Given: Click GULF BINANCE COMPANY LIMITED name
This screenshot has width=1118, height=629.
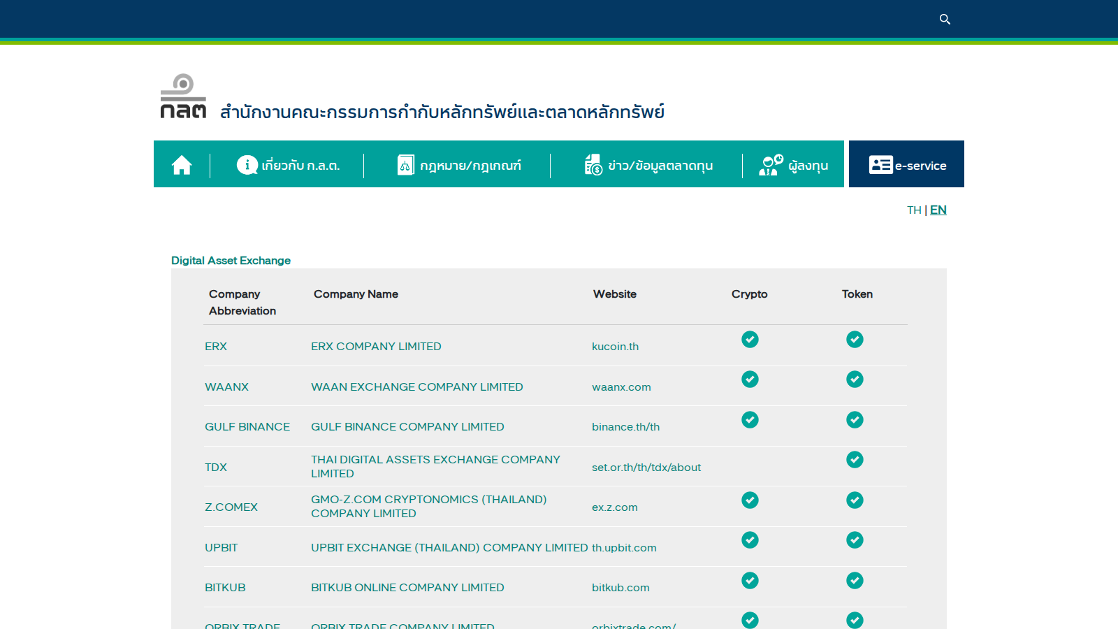Looking at the screenshot, I should pyautogui.click(x=407, y=427).
